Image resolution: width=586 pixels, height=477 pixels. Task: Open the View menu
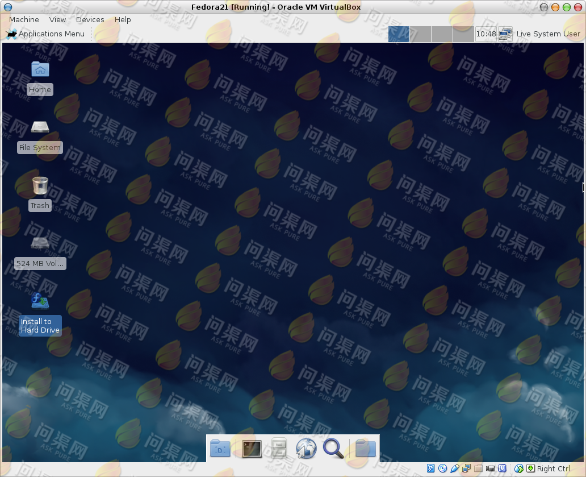(x=57, y=19)
